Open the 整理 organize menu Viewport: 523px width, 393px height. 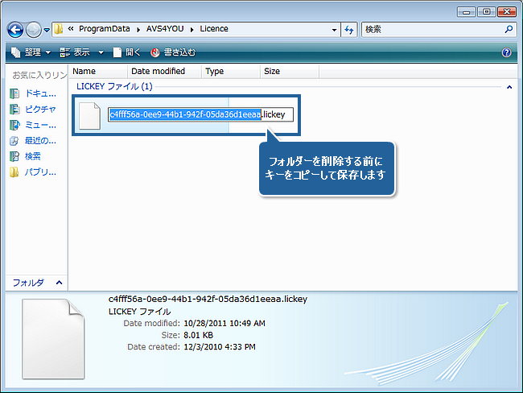tap(31, 52)
